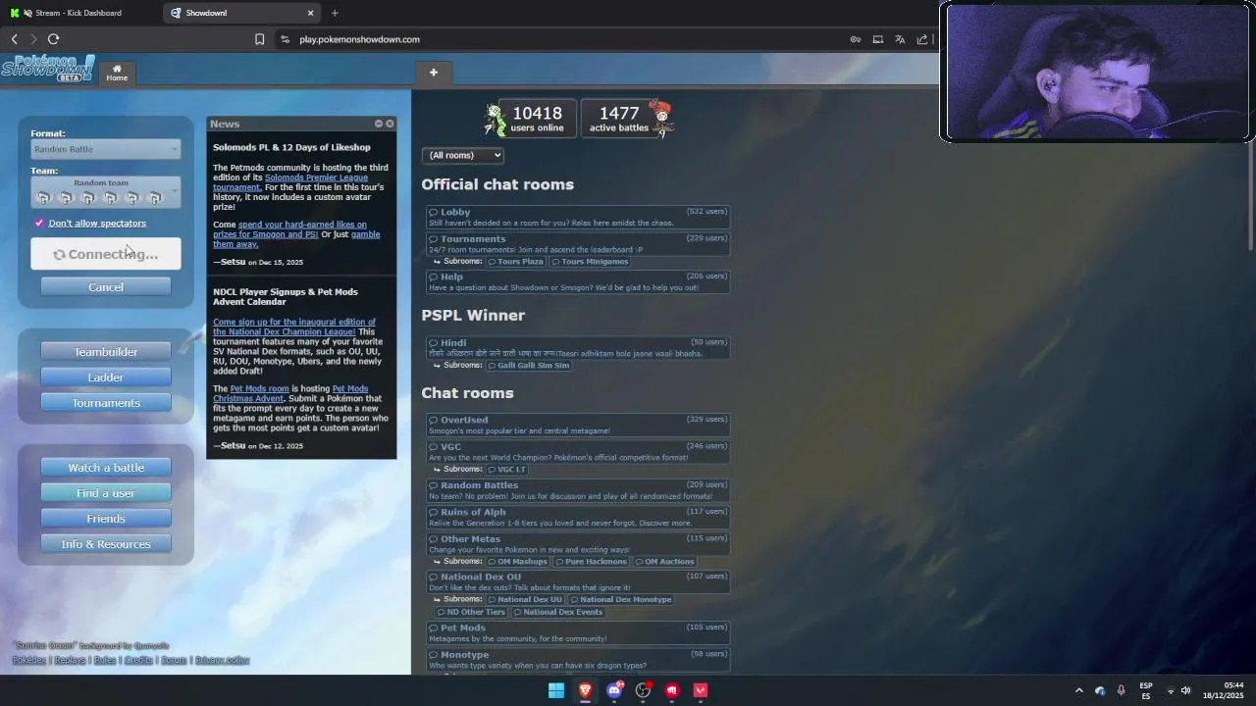Click the Home tab house icon
Viewport: 1256px width, 706px height.
[x=117, y=69]
